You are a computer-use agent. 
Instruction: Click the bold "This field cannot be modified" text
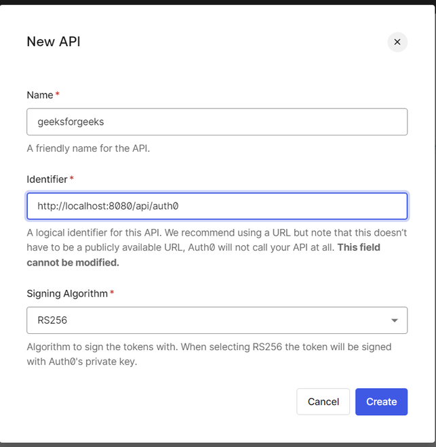(73, 262)
